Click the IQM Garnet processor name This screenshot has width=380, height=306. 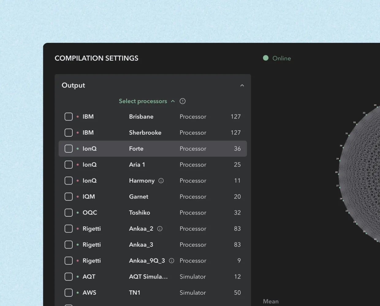(x=139, y=197)
